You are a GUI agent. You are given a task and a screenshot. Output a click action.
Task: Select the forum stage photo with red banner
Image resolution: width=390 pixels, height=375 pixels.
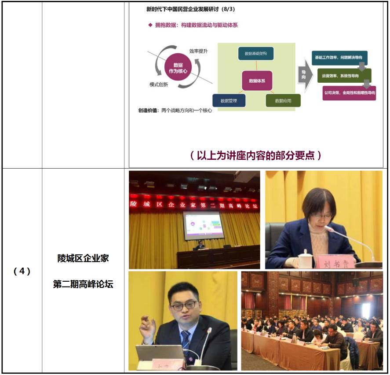point(194,220)
